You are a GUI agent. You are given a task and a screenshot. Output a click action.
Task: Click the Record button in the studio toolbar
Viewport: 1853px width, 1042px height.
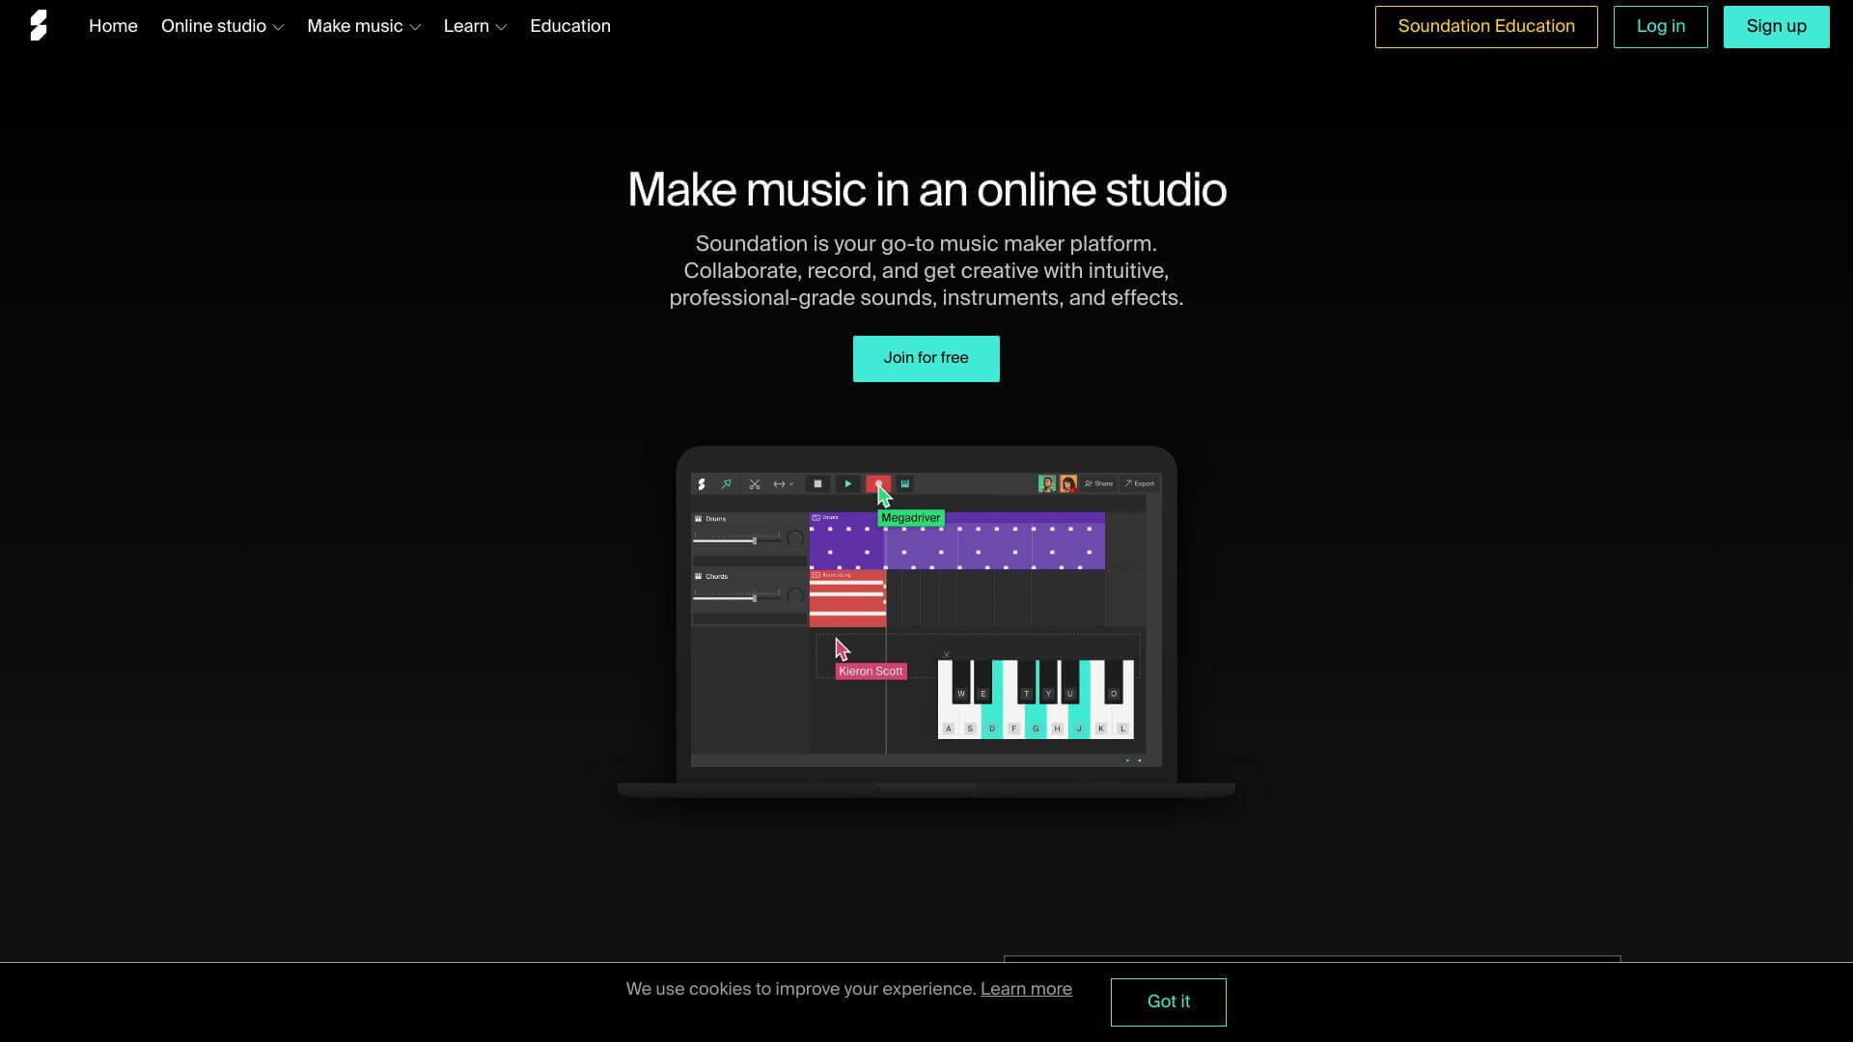pos(878,483)
